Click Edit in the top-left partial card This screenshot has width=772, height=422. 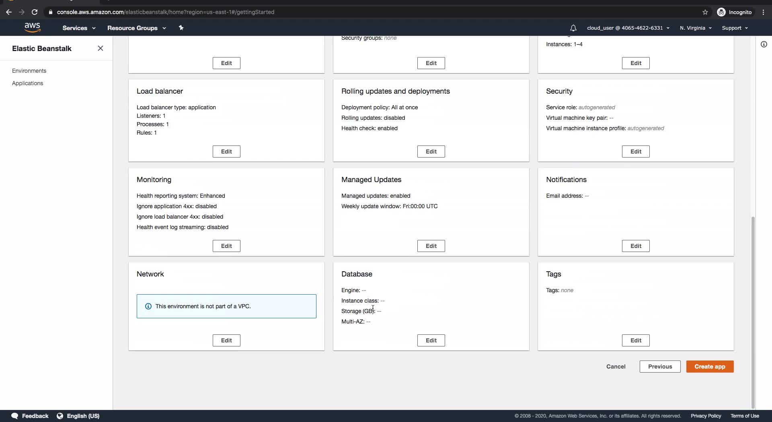pos(226,63)
